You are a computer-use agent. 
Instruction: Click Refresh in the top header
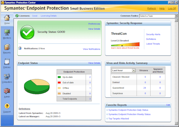coord(152,9)
